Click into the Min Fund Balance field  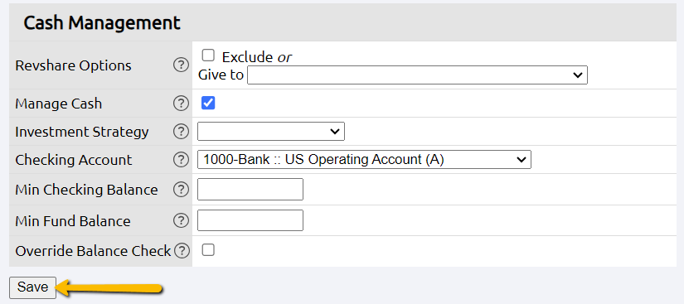point(250,220)
